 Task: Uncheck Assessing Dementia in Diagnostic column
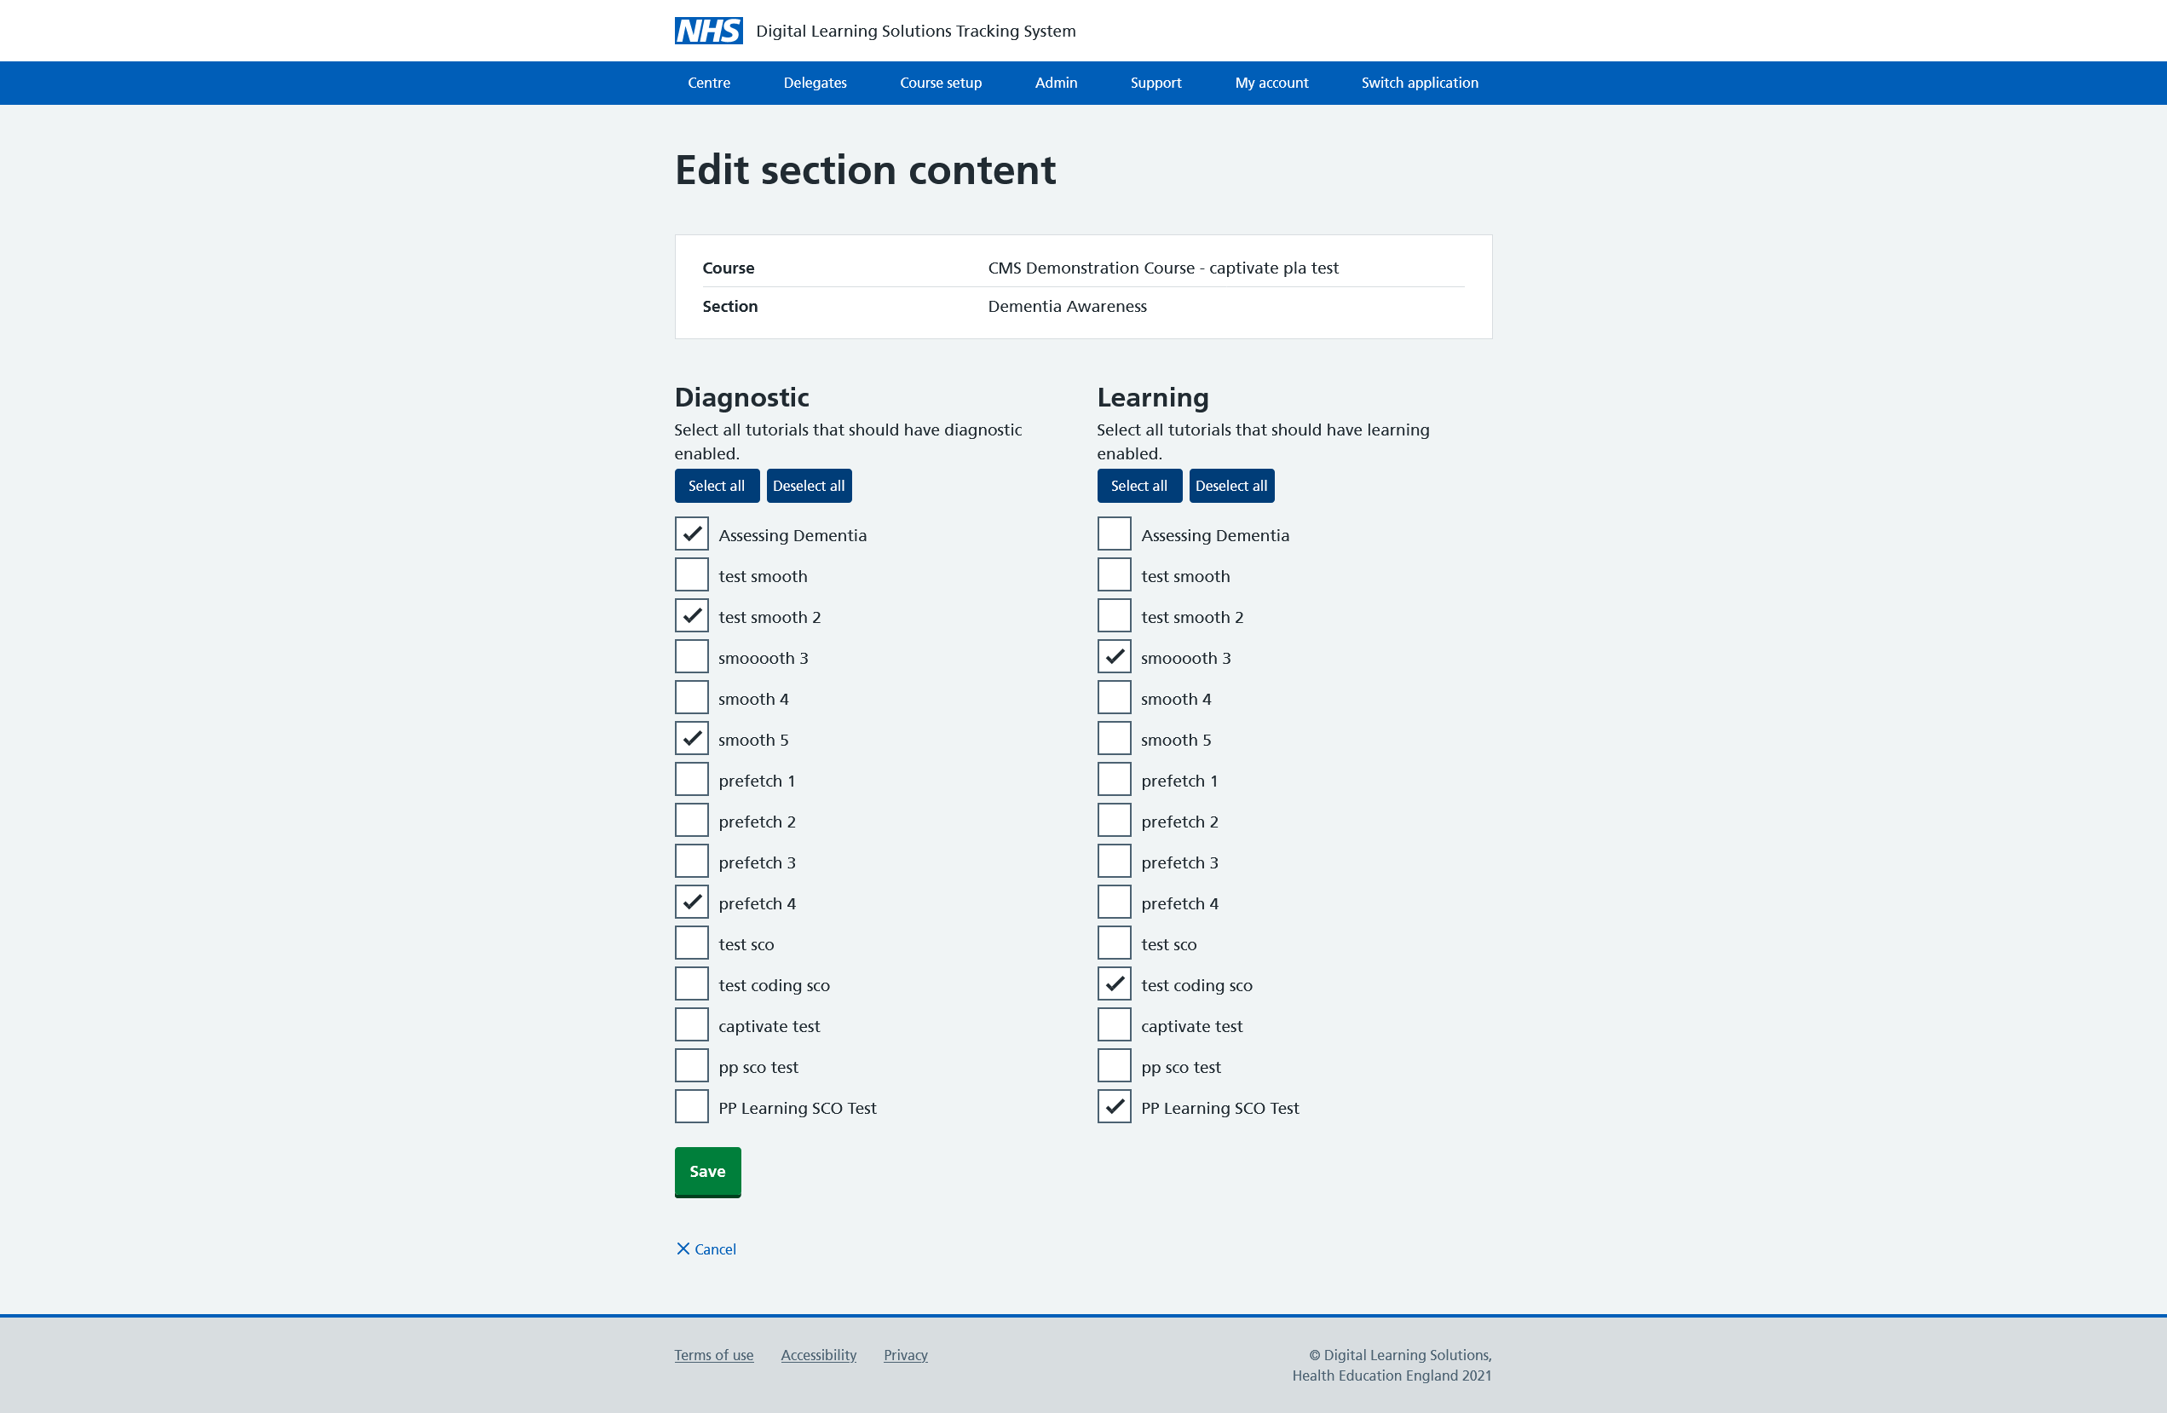[692, 534]
